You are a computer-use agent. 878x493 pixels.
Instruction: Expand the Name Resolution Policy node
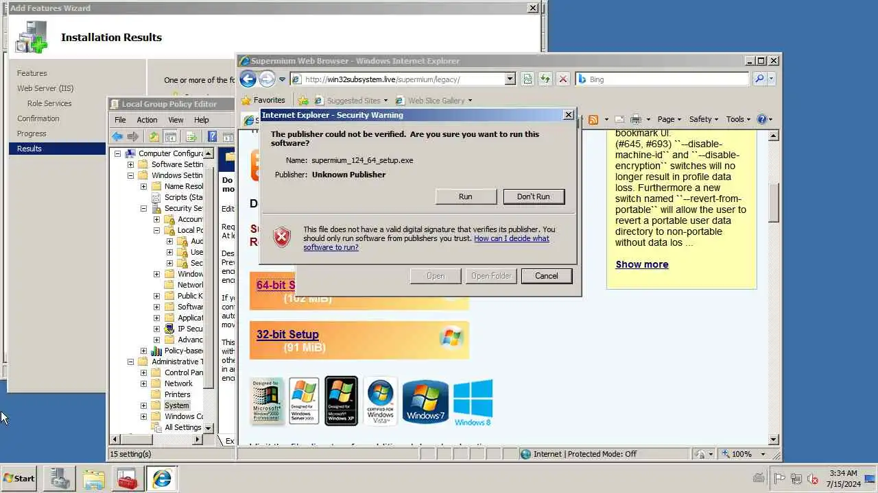click(143, 186)
